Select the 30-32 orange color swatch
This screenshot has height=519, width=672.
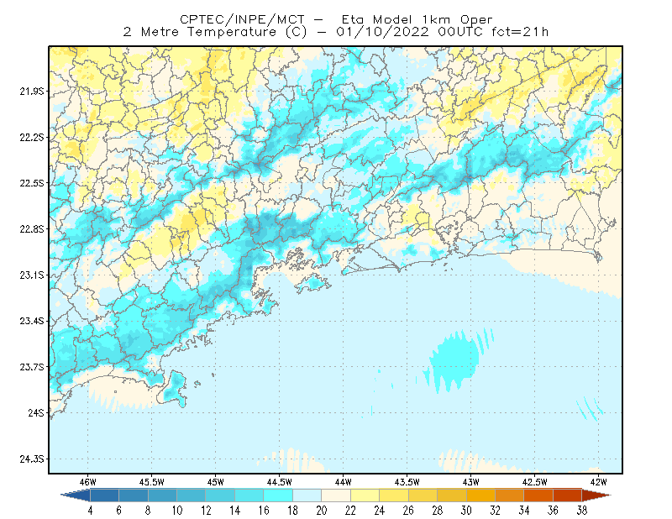pyautogui.click(x=480, y=495)
